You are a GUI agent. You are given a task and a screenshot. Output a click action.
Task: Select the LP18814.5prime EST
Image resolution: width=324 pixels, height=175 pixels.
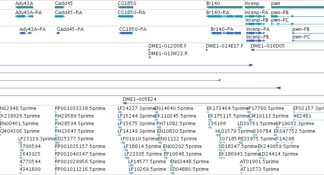tap(142, 146)
